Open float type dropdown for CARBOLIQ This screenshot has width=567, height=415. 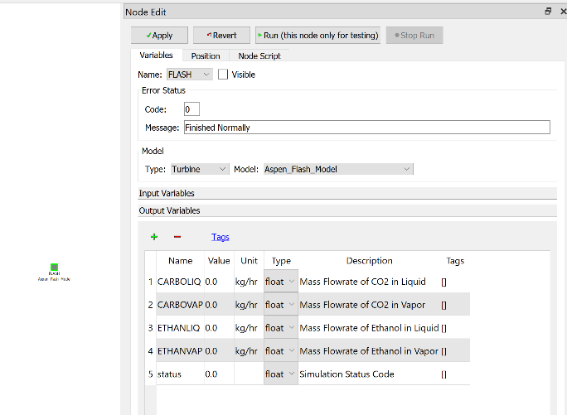[x=281, y=282]
